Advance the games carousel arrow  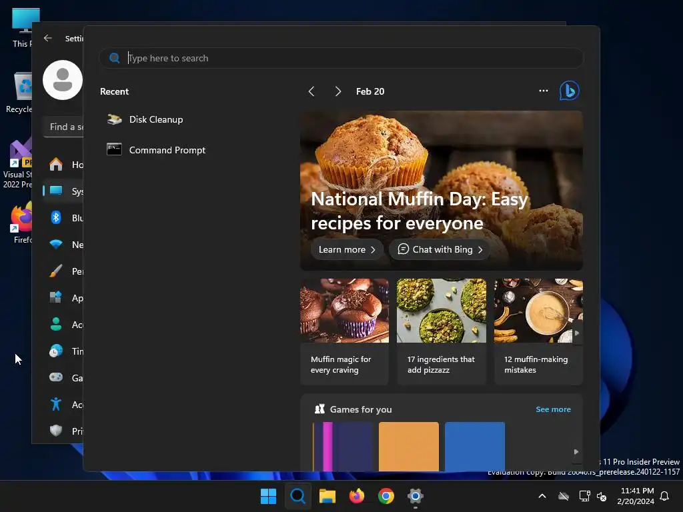(x=576, y=452)
